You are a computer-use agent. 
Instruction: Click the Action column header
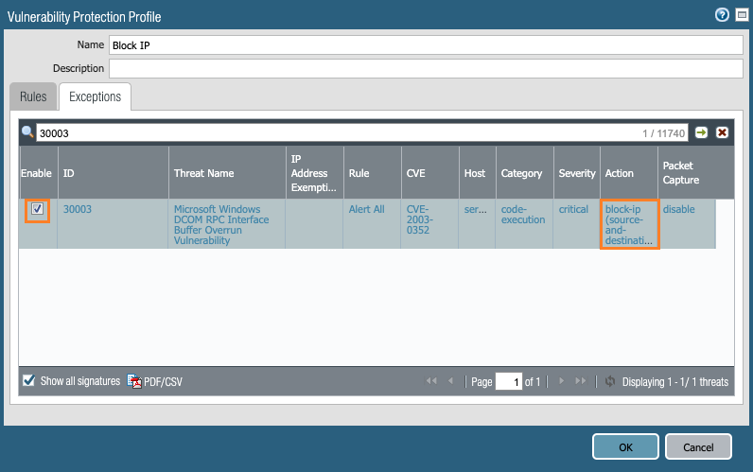click(629, 173)
